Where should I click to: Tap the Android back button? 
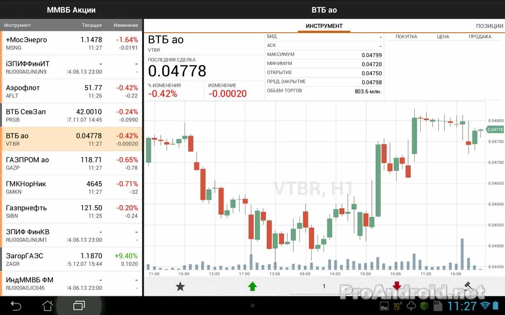[16, 306]
